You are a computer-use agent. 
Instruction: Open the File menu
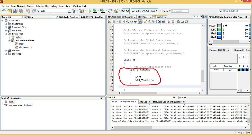click(x=2, y=6)
